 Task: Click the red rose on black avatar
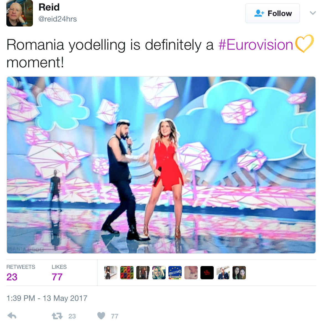tap(207, 273)
